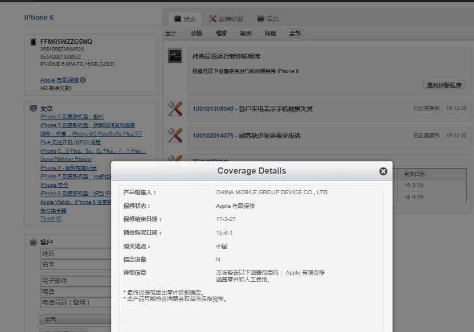The image size is (474, 332).
Task: Click the diagnostics monitor icon beside 检查是否运行新诊断程序
Action: pos(175,56)
